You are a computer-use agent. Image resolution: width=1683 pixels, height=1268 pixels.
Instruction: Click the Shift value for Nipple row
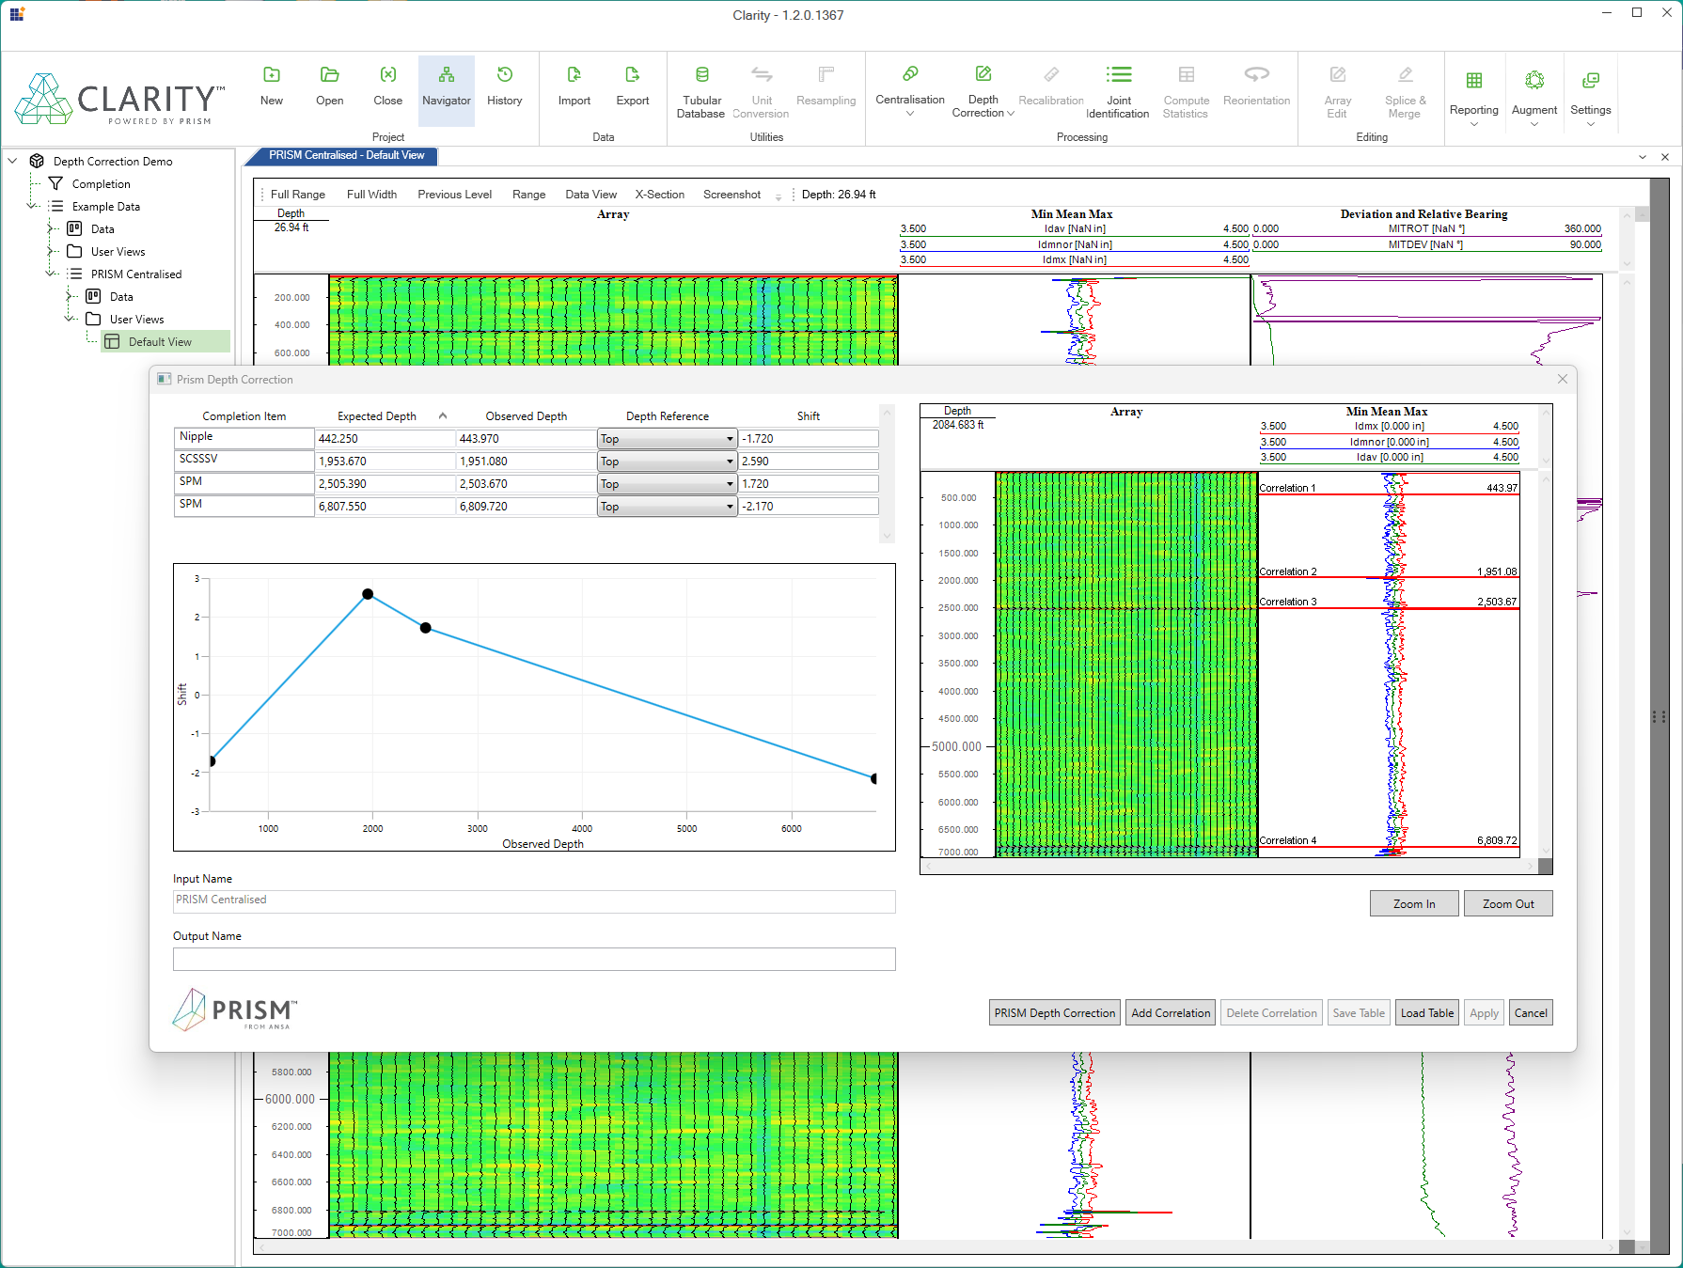click(x=809, y=439)
